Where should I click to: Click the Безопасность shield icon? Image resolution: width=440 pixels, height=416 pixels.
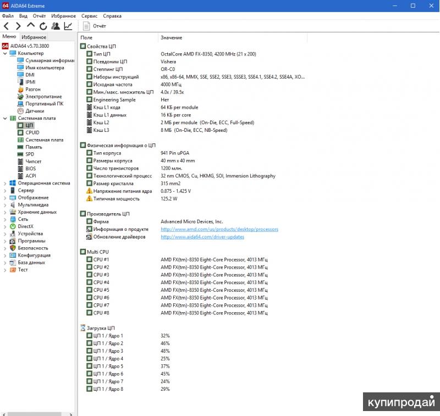[x=13, y=248]
